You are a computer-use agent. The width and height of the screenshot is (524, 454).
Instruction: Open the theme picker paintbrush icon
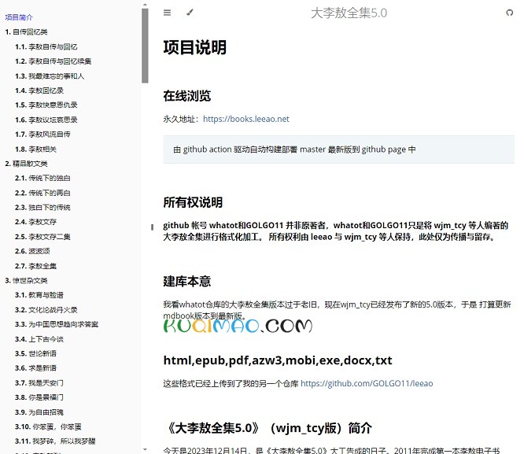190,13
